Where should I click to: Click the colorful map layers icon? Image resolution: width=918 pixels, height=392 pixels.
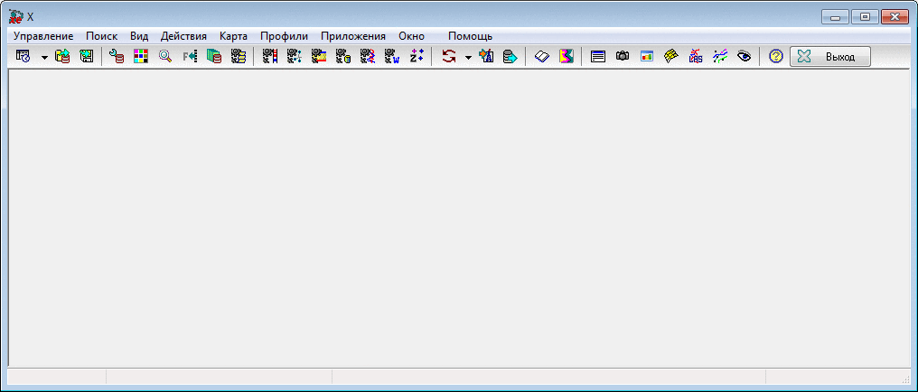[567, 57]
